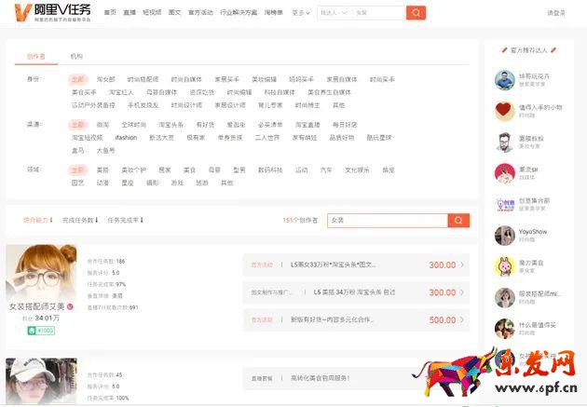Open the sidebar avatar of the man in the blue shirt
Viewport: 587px width, 407px height.
[x=505, y=80]
